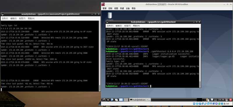Image resolution: width=233 pixels, height=107 pixels.
Task: Open 标签(T) menu in wood@debian terminal
Action: coord(22,18)
